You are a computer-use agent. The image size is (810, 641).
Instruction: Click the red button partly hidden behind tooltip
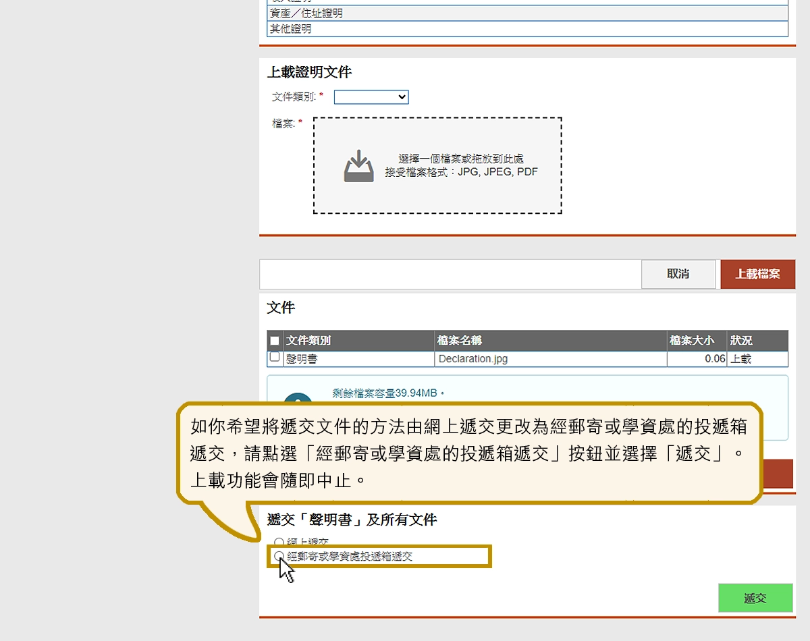[778, 474]
